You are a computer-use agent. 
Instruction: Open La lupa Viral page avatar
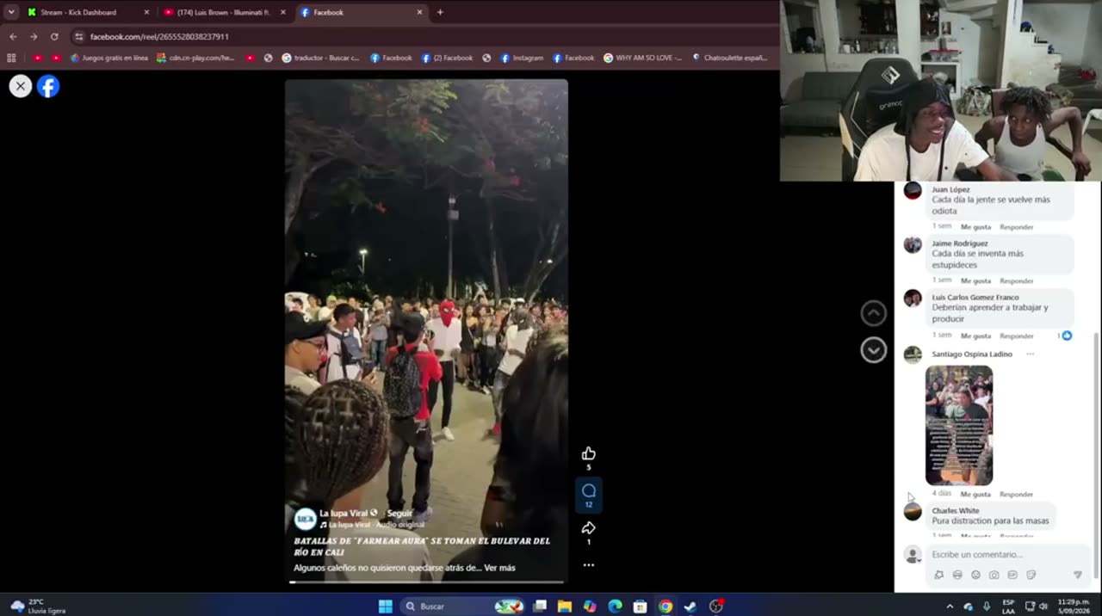click(x=305, y=519)
